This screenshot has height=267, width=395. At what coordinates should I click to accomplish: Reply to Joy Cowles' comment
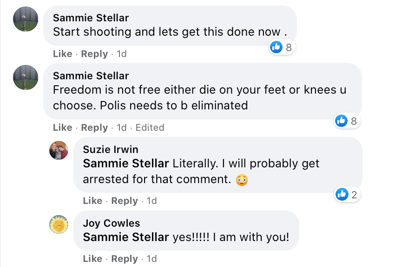click(x=125, y=259)
